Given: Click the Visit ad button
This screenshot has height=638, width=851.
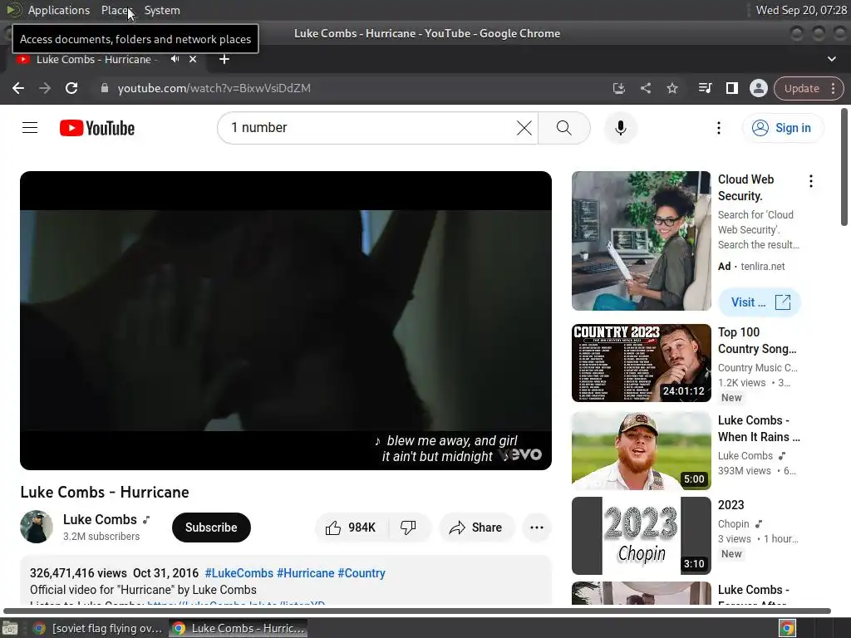Looking at the screenshot, I should (x=760, y=302).
